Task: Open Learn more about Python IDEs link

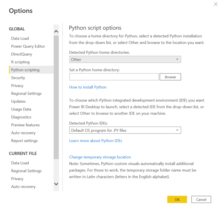Action: click(96, 141)
